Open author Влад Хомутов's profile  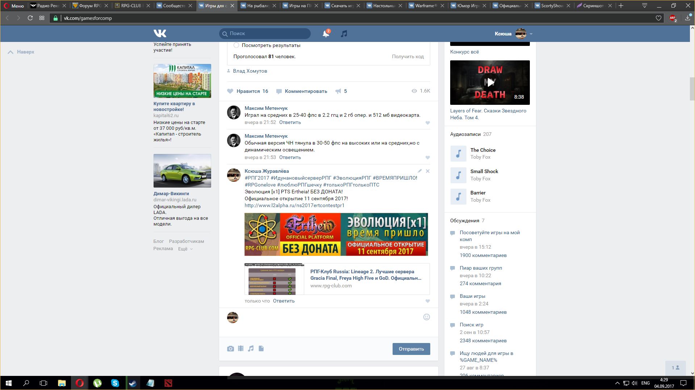click(x=250, y=71)
